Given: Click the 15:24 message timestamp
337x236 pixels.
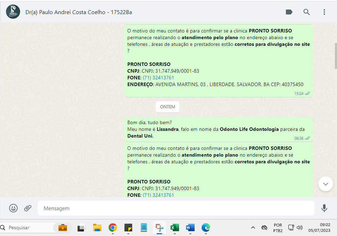Looking at the screenshot, I should coord(299,93).
